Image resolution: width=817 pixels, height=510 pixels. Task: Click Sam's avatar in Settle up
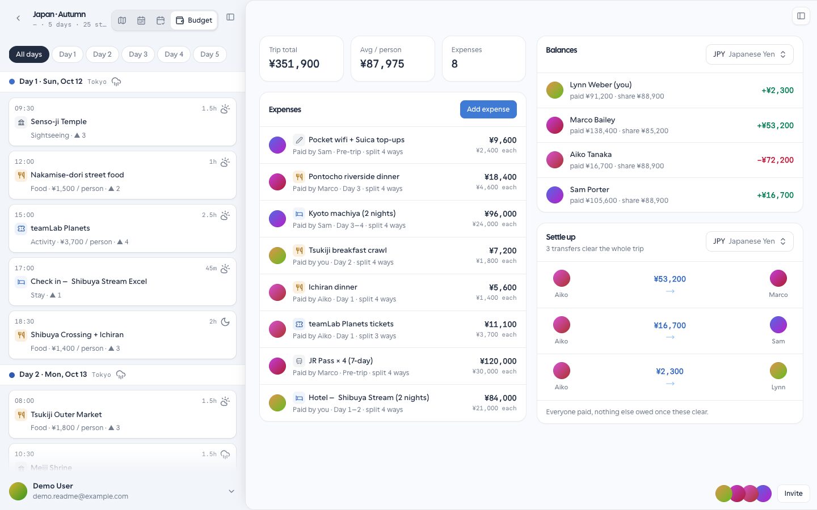tap(778, 325)
